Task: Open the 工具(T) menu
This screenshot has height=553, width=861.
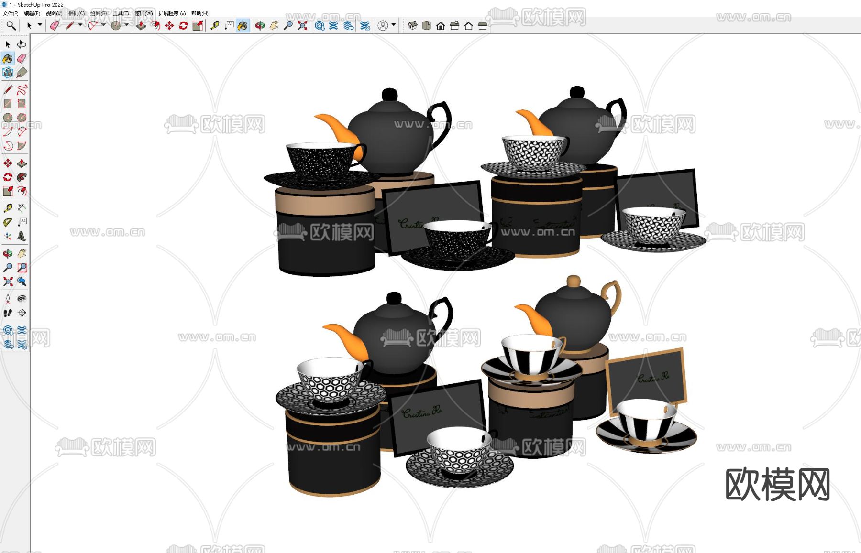Action: (x=121, y=13)
